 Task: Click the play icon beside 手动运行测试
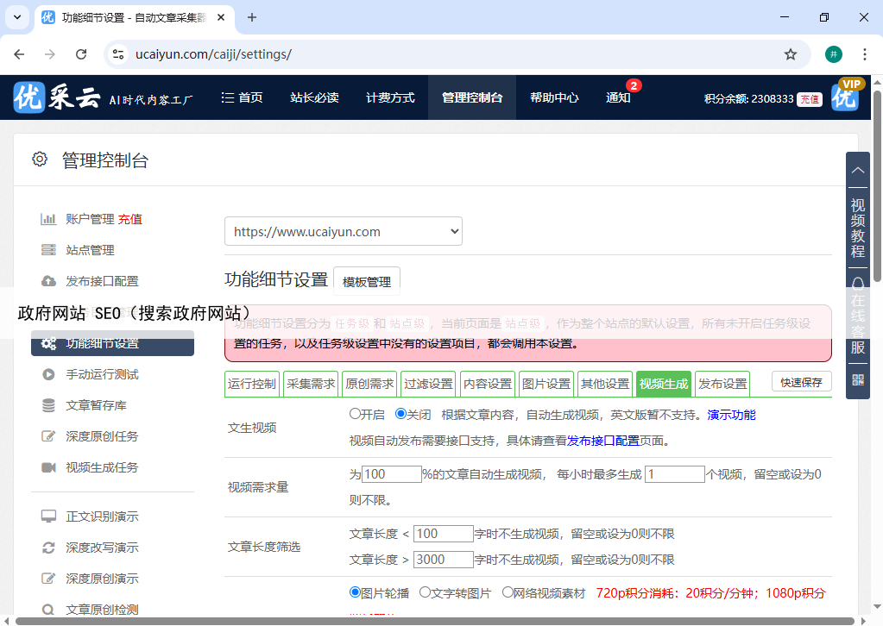[x=48, y=374]
